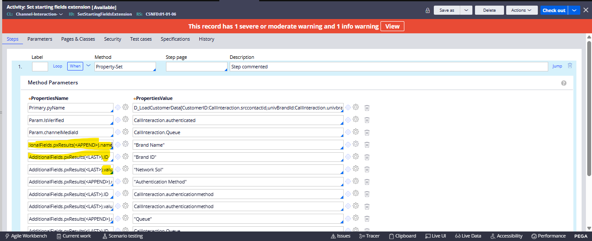Click the Step page input field

[196, 67]
